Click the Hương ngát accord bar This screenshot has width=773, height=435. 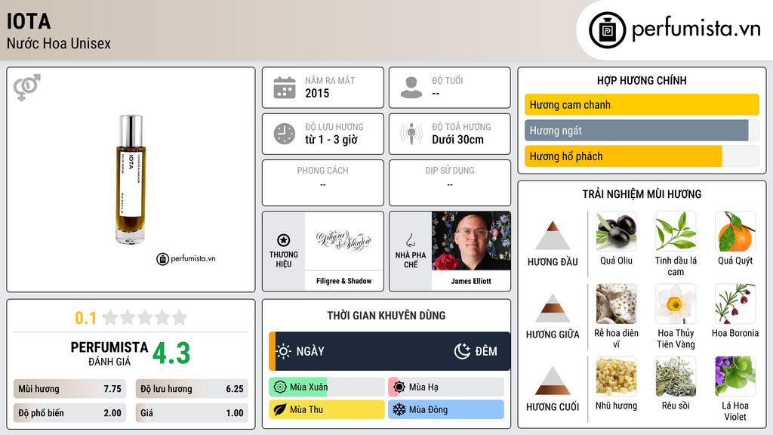click(x=642, y=131)
